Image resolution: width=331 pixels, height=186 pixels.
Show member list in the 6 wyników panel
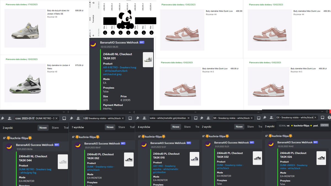coord(144,118)
